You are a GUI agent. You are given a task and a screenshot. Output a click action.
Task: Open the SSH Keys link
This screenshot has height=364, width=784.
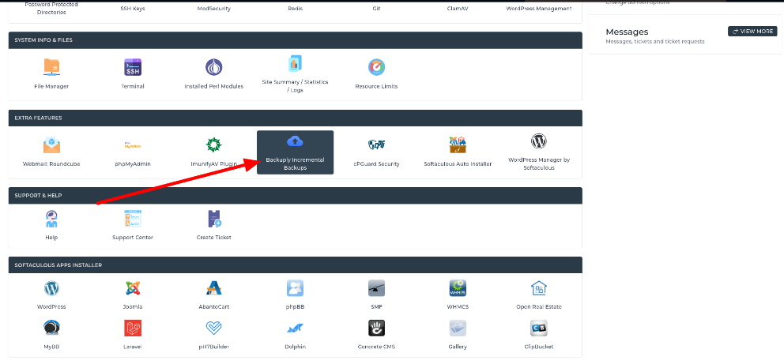point(133,9)
